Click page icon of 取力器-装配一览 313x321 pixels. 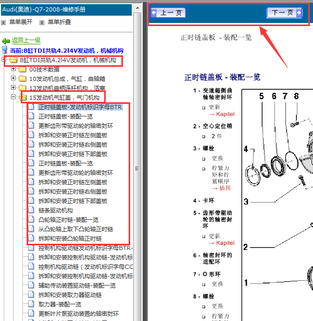[x=31, y=304]
